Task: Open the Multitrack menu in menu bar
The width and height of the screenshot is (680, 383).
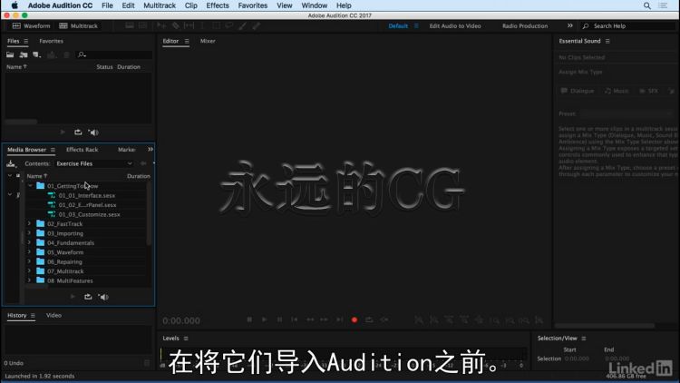Action: tap(160, 5)
